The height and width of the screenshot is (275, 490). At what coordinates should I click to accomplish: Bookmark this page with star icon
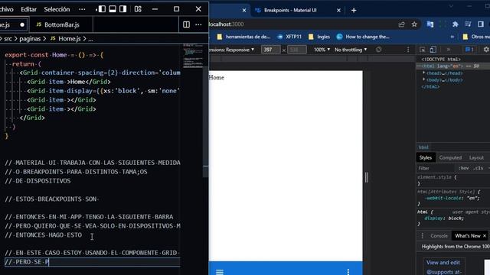[x=414, y=24]
